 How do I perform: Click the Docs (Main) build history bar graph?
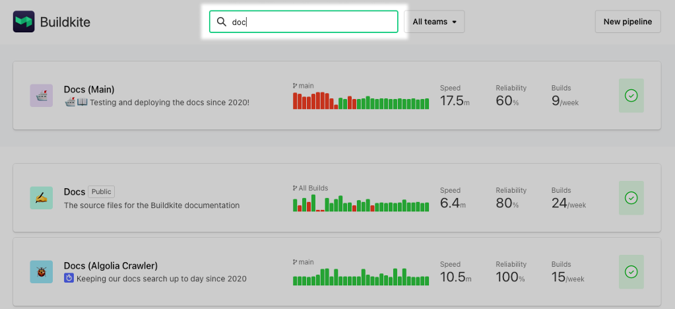pos(361,100)
